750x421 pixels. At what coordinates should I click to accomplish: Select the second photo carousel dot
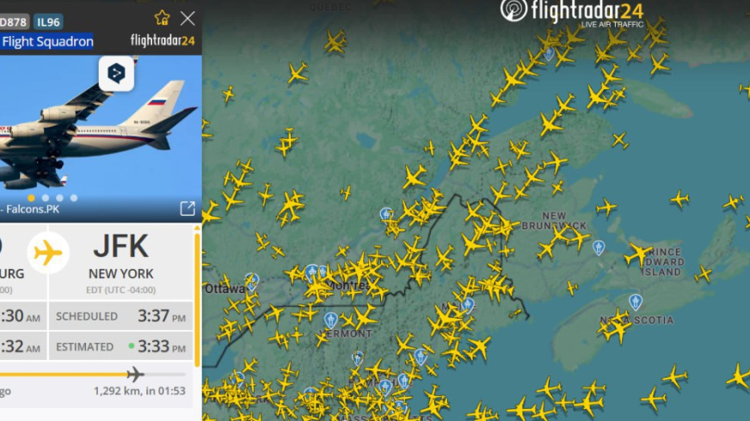point(46,198)
